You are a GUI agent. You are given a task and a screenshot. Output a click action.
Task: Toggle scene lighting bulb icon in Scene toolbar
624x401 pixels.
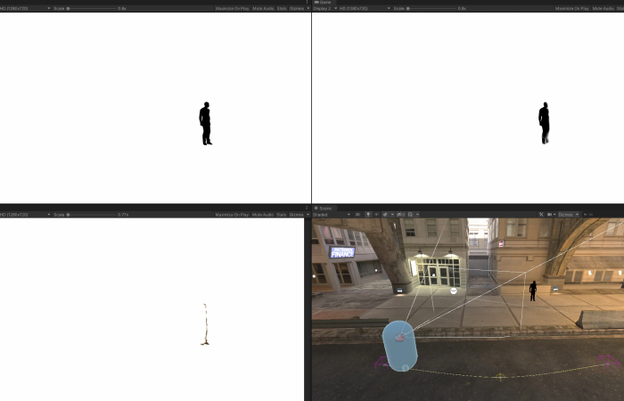[x=370, y=215]
